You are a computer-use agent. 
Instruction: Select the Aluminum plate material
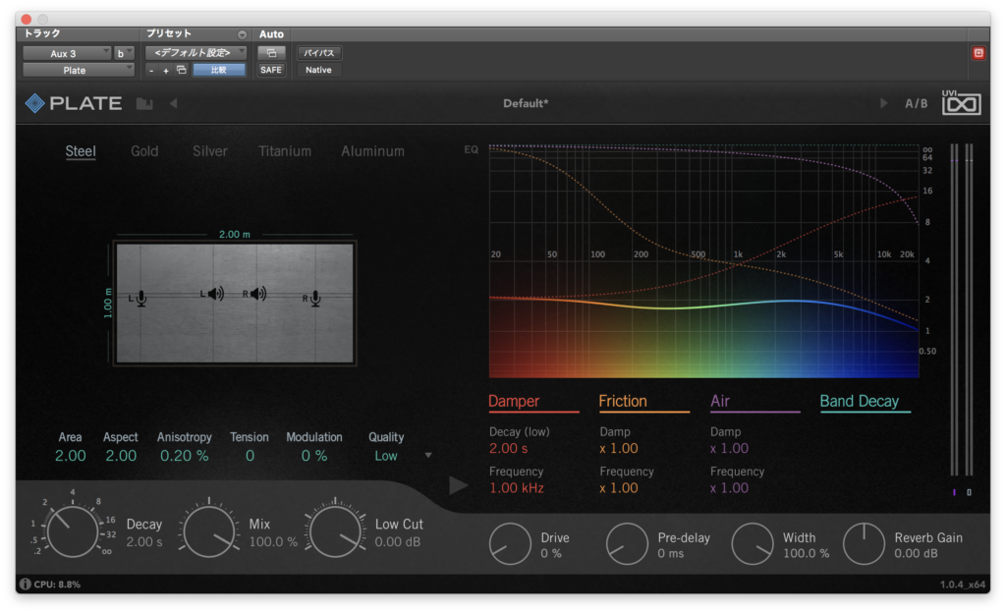[372, 151]
